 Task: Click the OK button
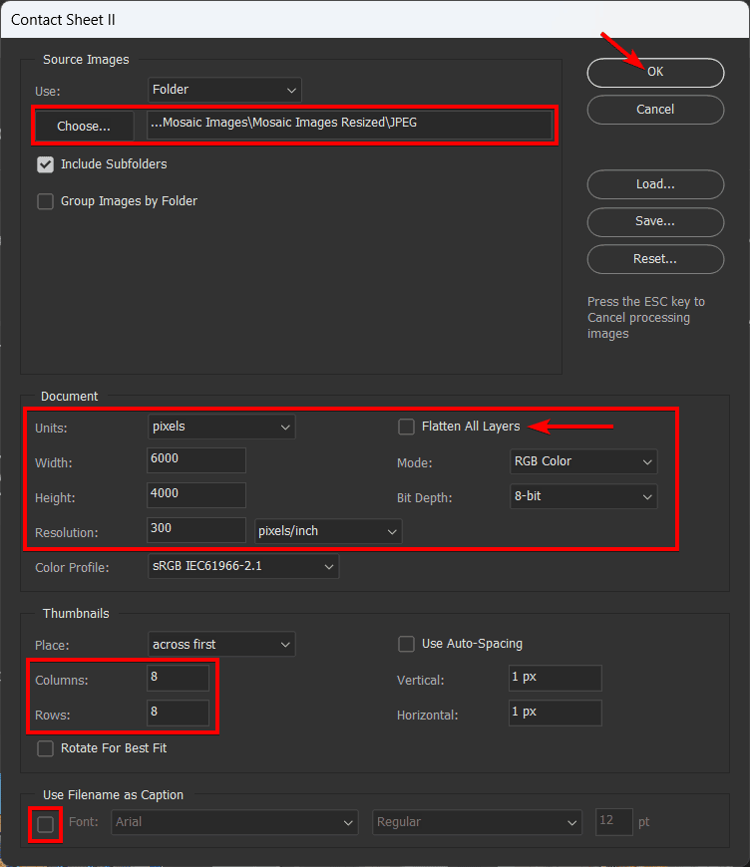[654, 73]
